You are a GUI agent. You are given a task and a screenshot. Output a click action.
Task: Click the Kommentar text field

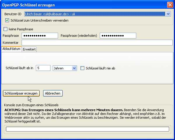(x=97, y=43)
